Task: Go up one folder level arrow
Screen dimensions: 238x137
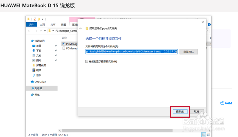Action: [x=45, y=31]
